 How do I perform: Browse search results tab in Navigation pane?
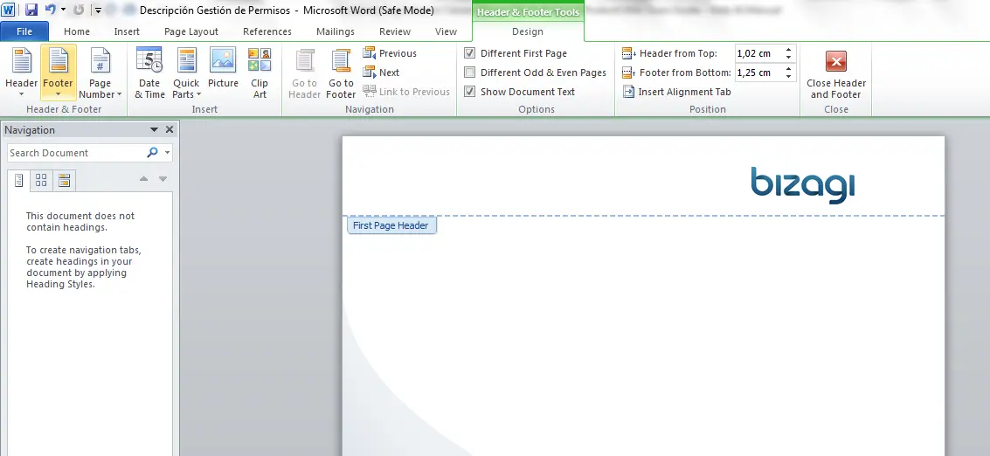pyautogui.click(x=64, y=181)
